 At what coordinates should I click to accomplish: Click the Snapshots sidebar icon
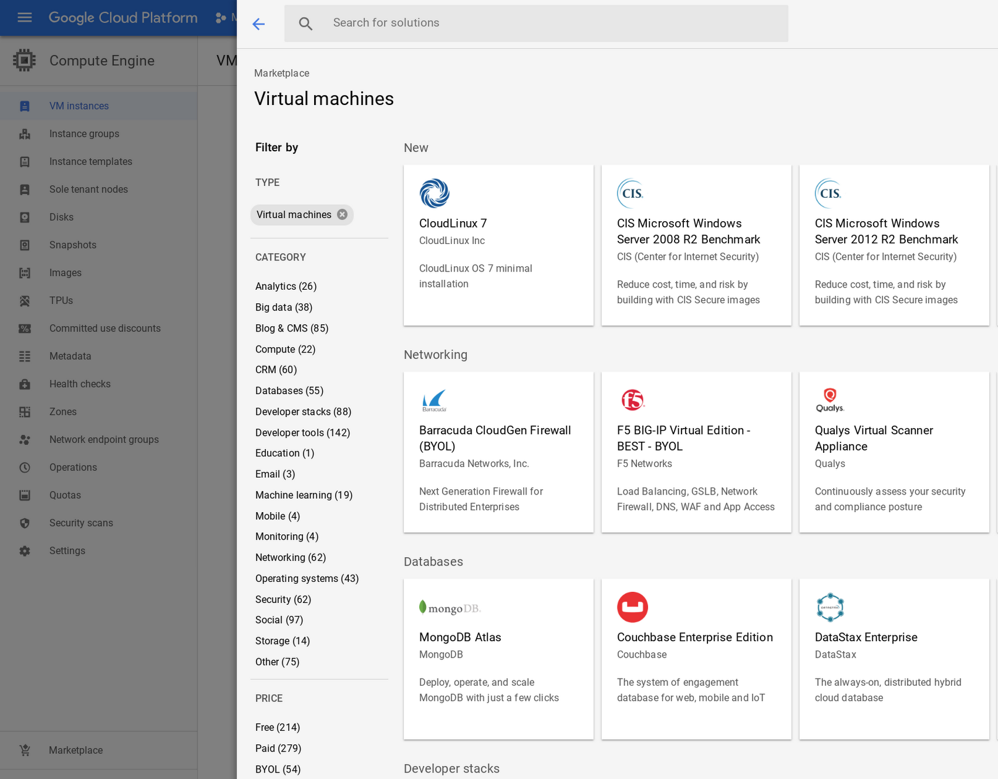pos(25,245)
